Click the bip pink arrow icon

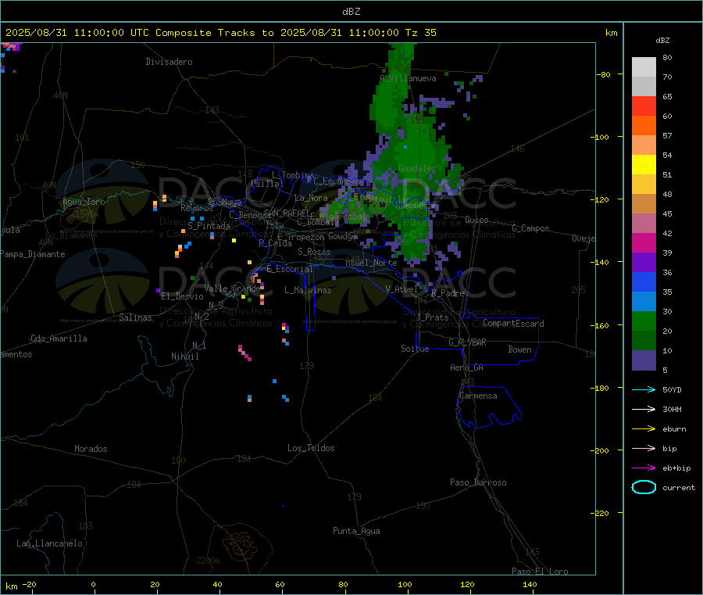(644, 448)
